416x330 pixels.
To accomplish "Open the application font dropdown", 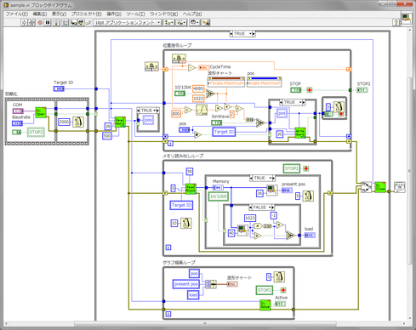I will click(128, 22).
